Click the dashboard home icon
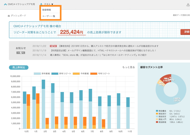The width and height of the screenshot is (190, 135). (x=9, y=15)
